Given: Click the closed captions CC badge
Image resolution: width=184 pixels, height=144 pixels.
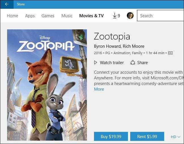Looking at the screenshot, I should pyautogui.click(x=170, y=53).
